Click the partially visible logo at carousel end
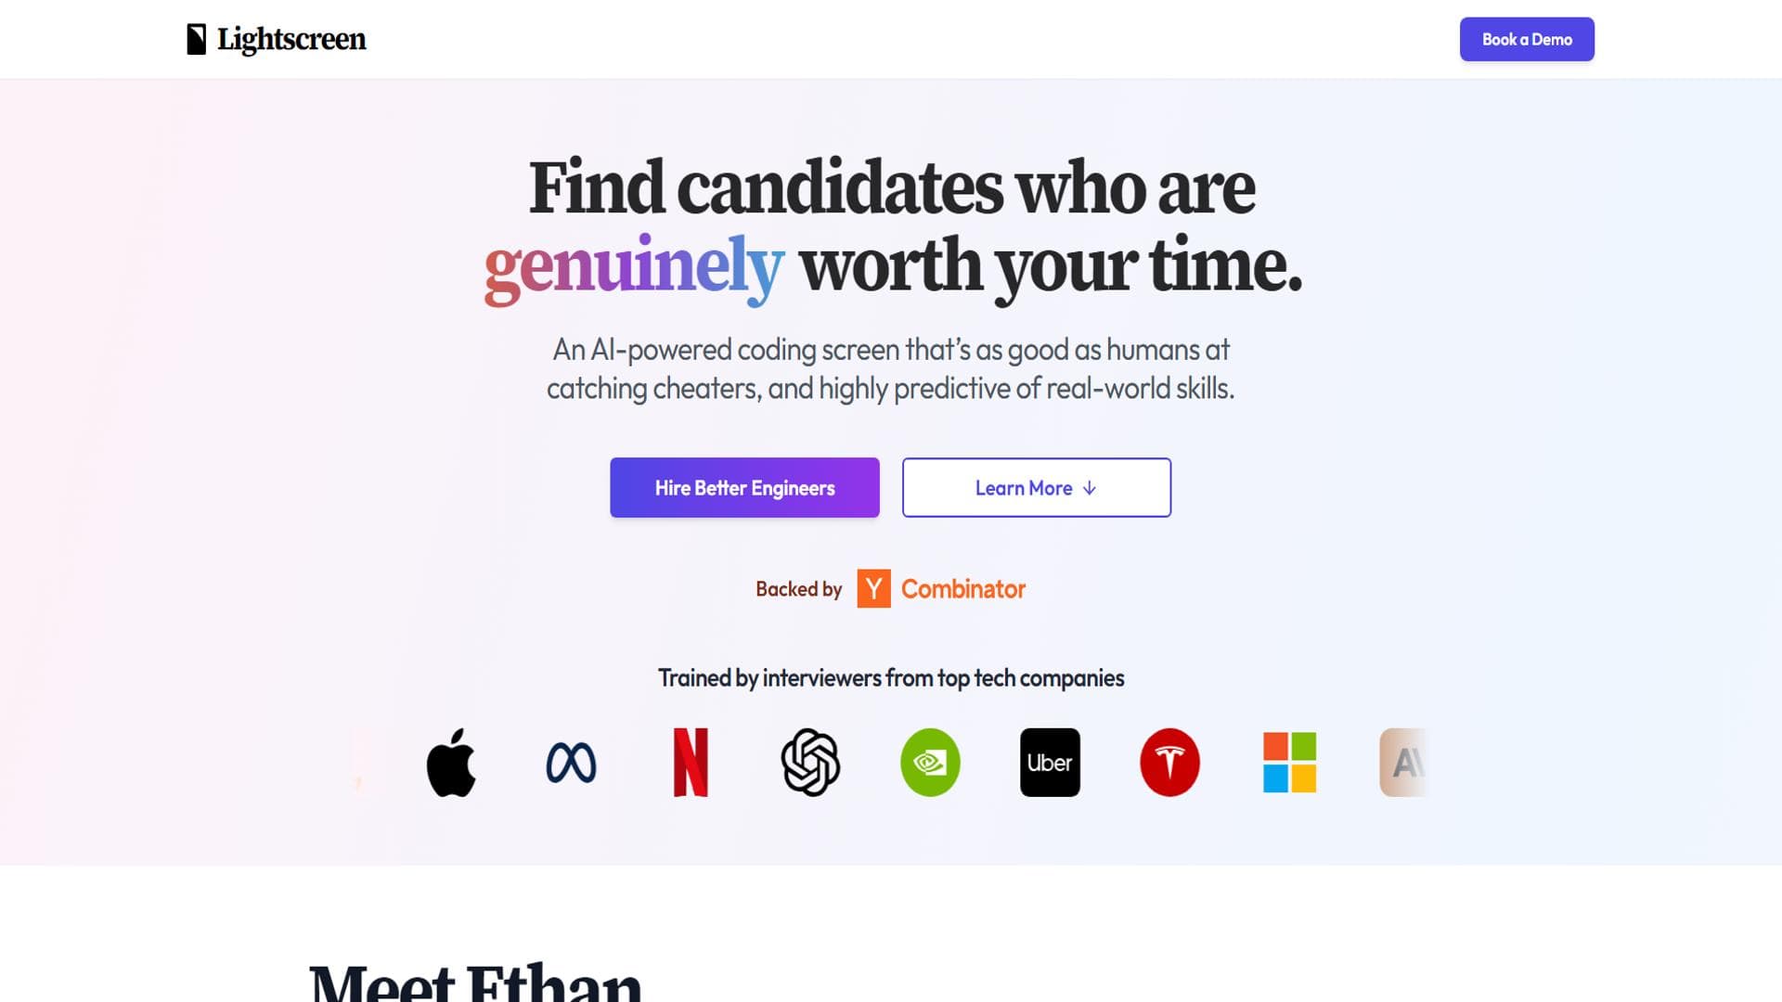This screenshot has width=1782, height=1002. [x=1402, y=763]
